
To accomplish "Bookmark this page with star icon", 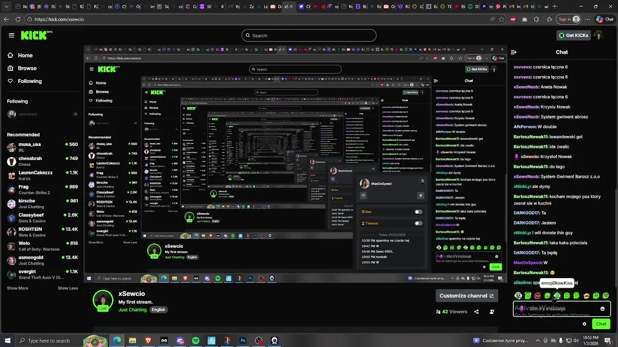I will point(502,19).
